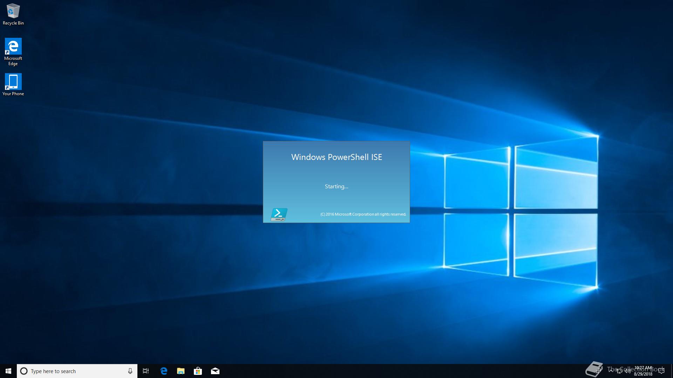Click the 'Starting...' status text
This screenshot has width=673, height=378.
(336, 187)
